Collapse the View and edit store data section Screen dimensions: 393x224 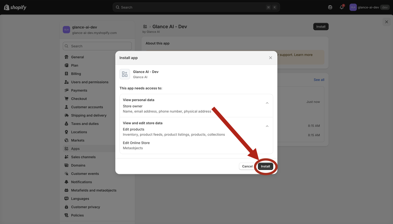(x=267, y=126)
